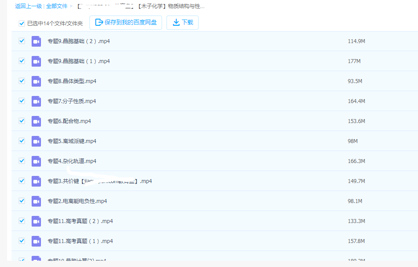Uncheck the select-all 已选中14个文件 checkbox

[x=22, y=24]
